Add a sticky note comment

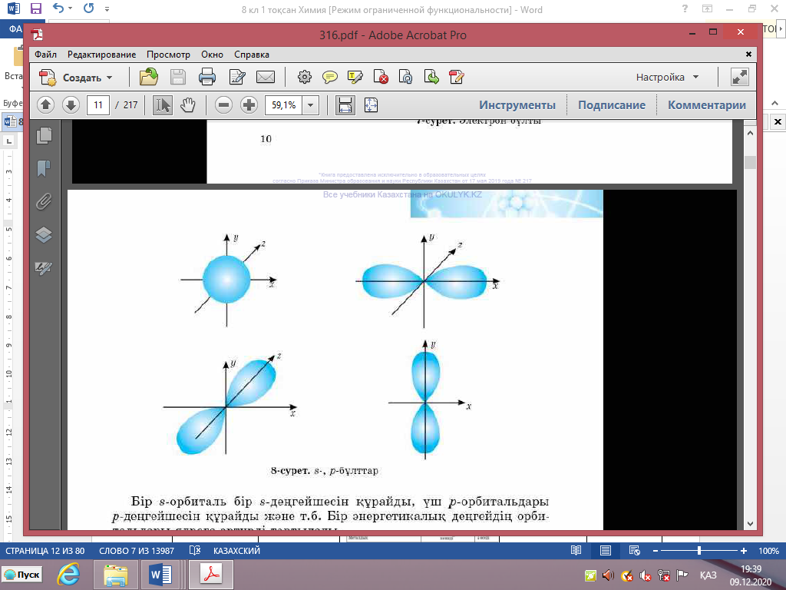(329, 78)
